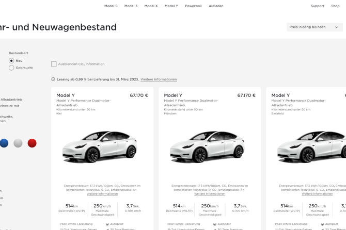The width and height of the screenshot is (346, 230).
Task: Click the location text 'Bielefeld'
Action: click(x=277, y=113)
